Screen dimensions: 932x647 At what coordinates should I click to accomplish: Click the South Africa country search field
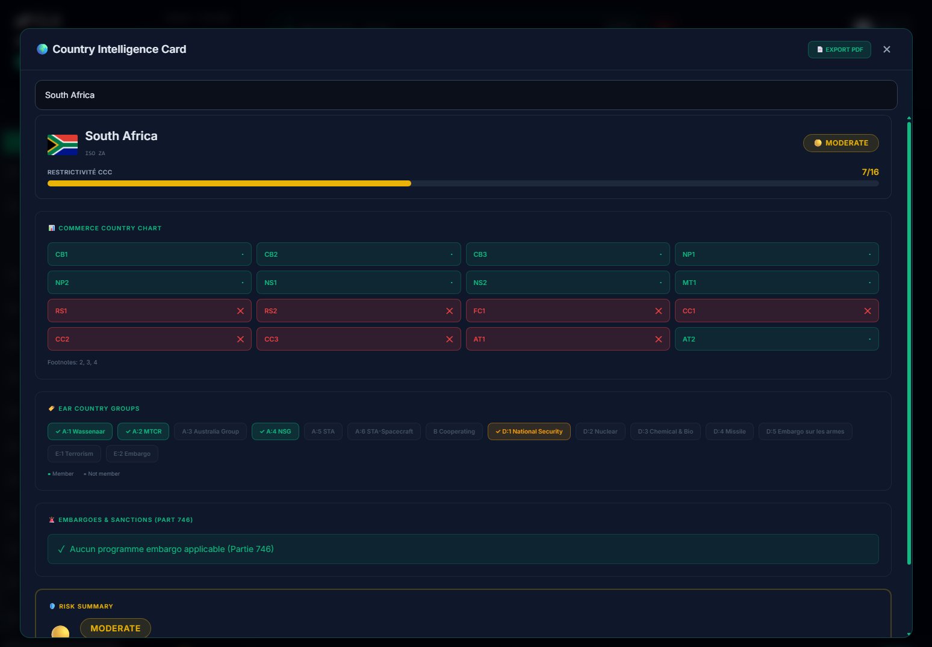click(466, 95)
